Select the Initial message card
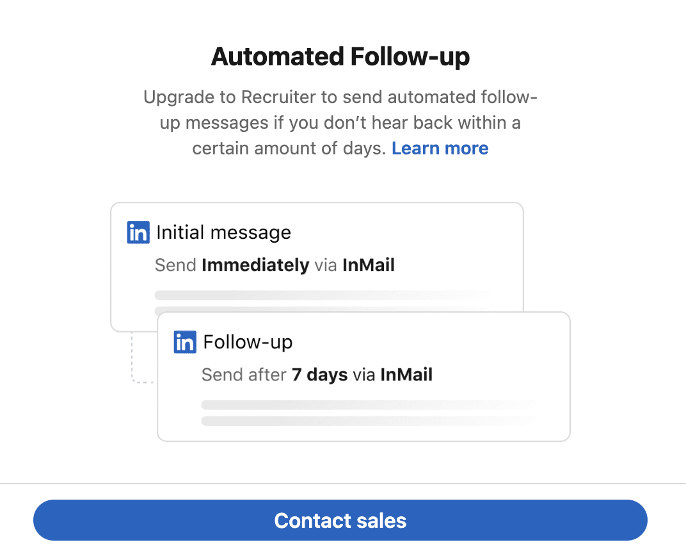This screenshot has height=556, width=686. [x=317, y=256]
